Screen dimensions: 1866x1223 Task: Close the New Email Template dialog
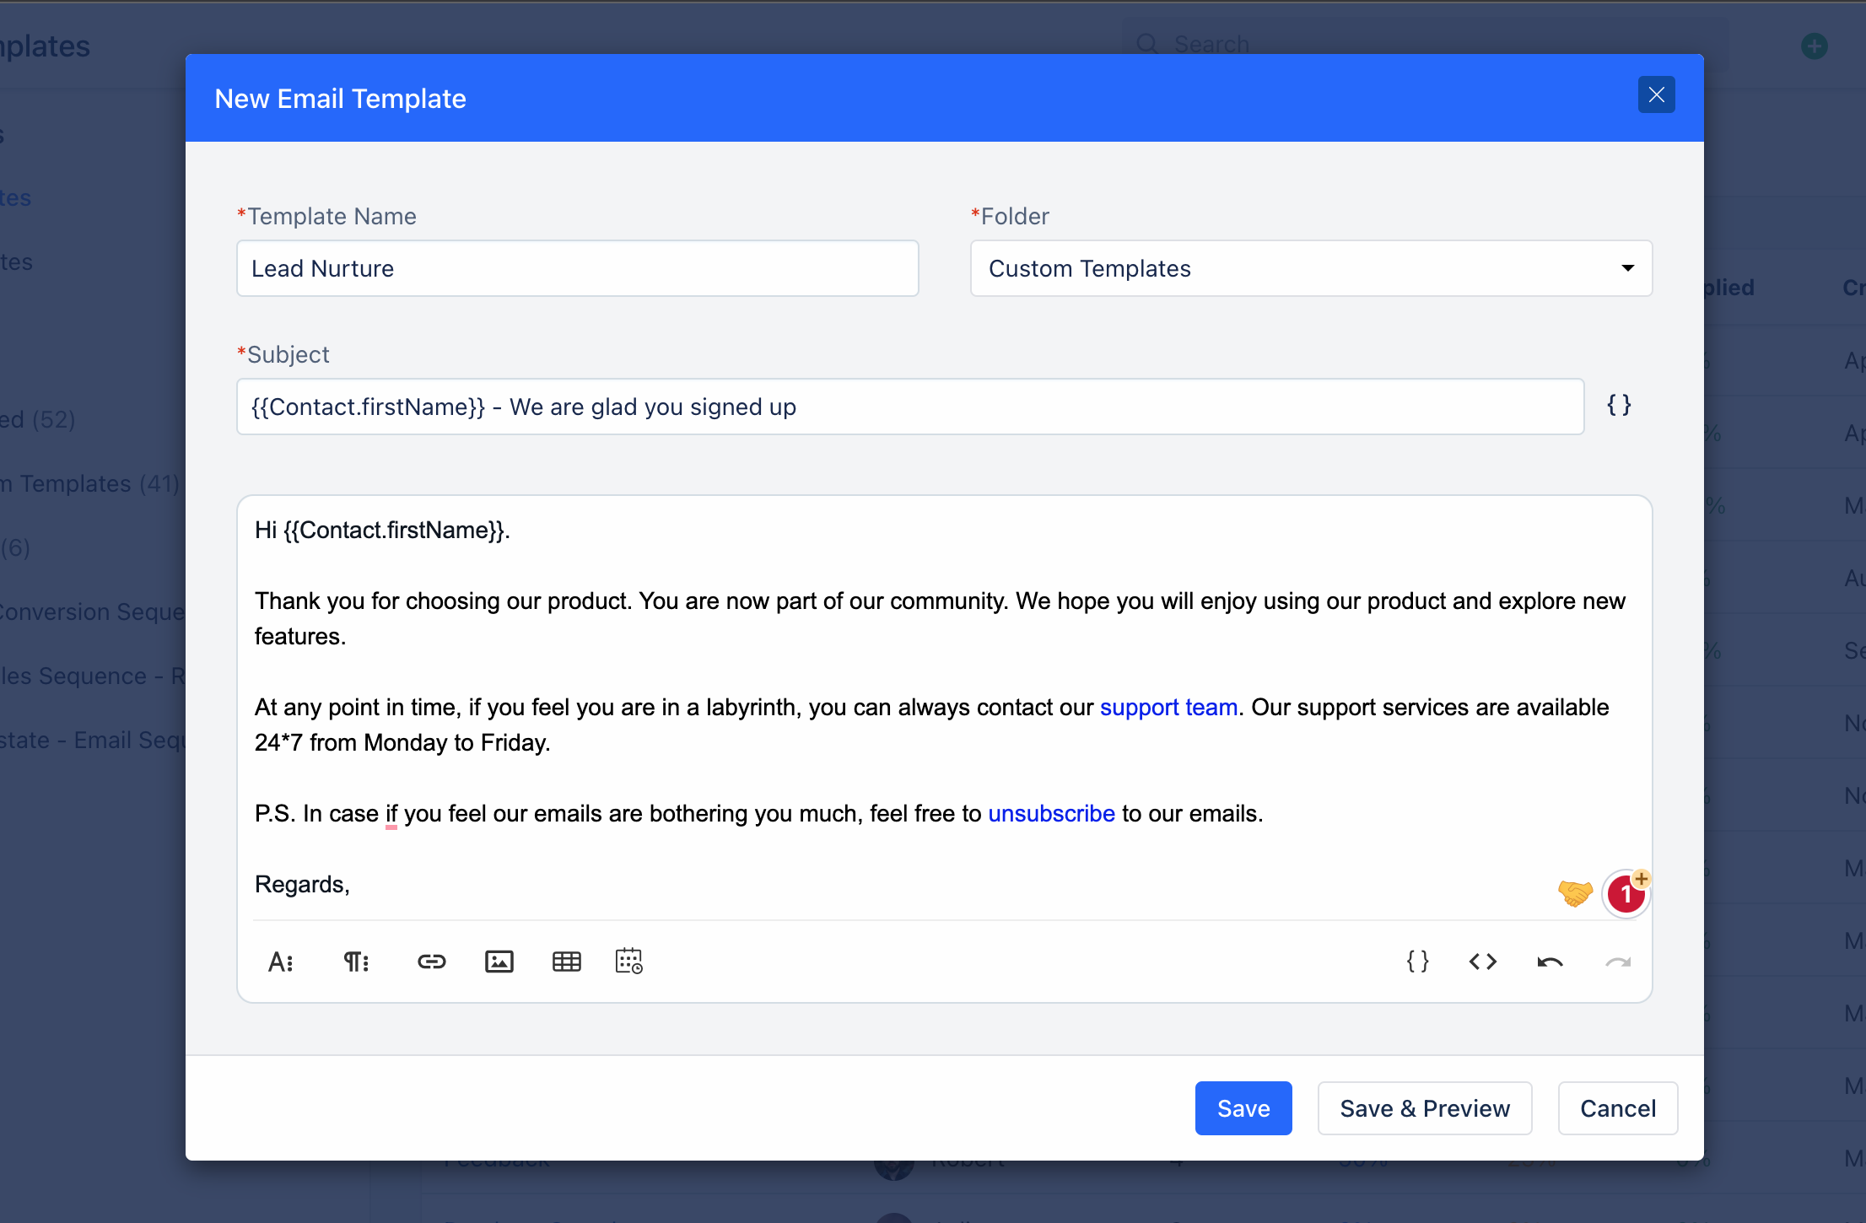[1656, 94]
